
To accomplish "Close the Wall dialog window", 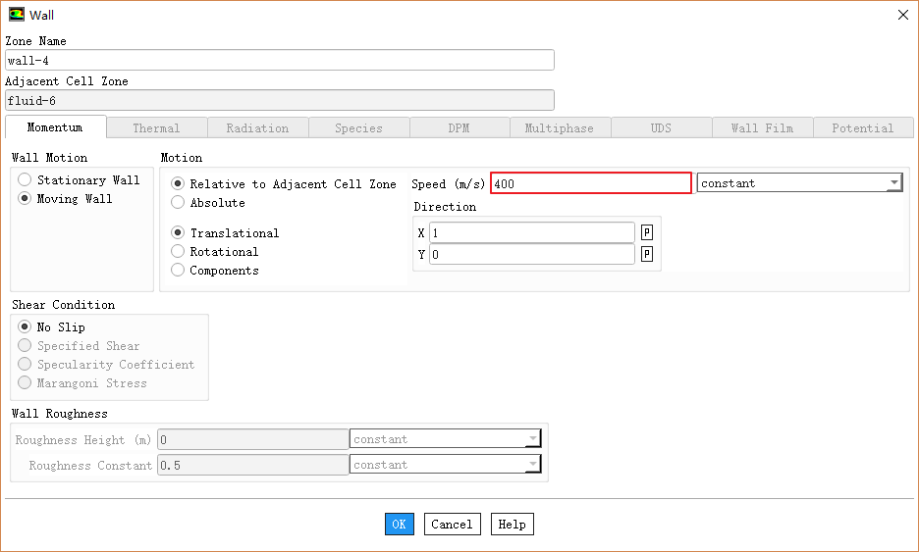I will [x=902, y=15].
